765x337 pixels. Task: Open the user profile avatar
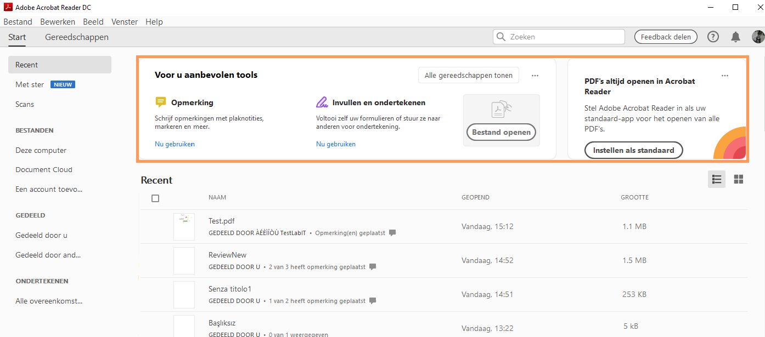[758, 37]
